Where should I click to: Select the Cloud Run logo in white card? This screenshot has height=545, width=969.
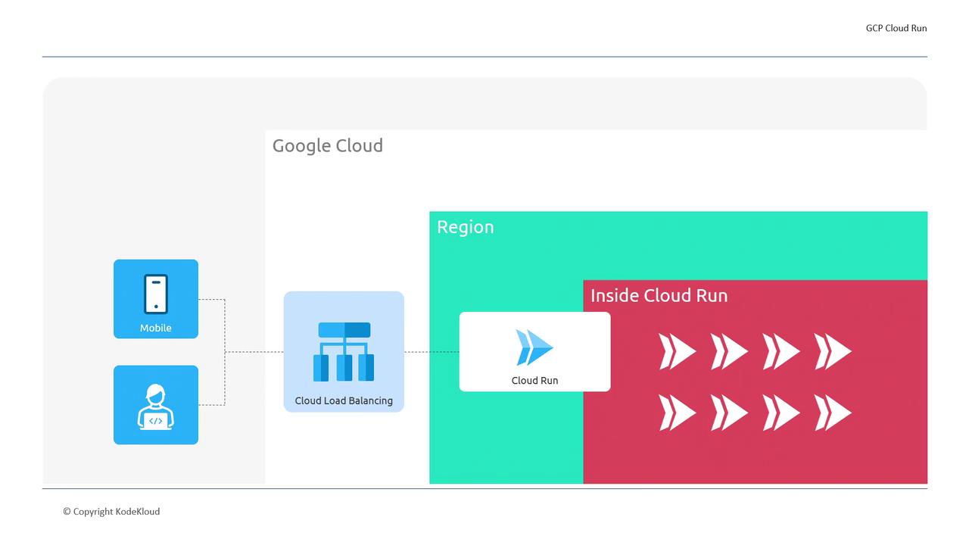pos(534,347)
